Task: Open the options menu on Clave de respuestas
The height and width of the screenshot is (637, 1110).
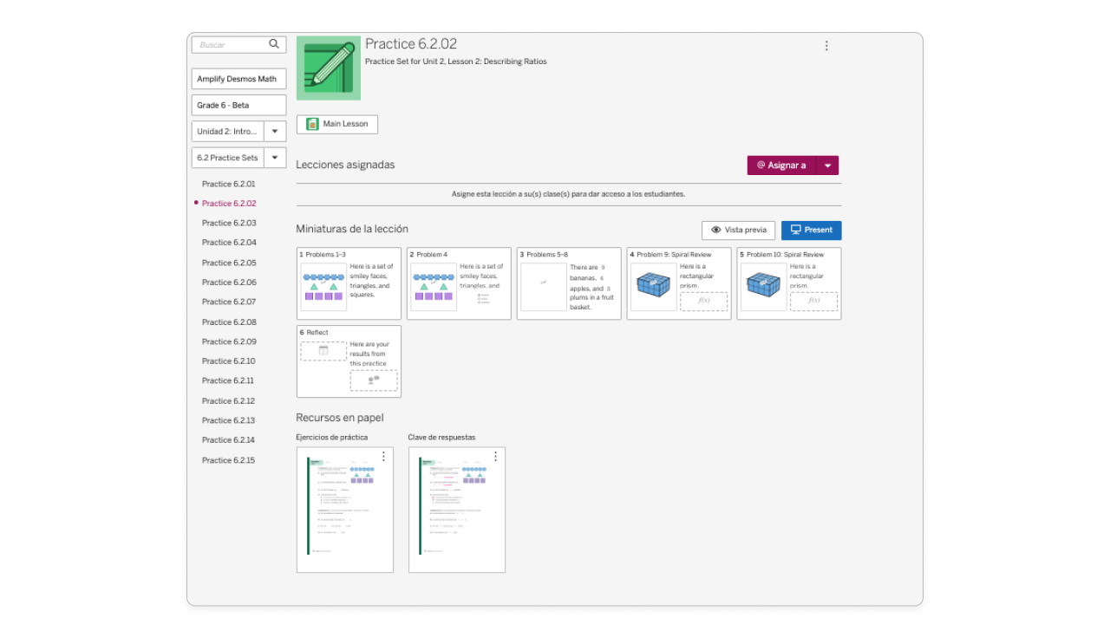Action: (495, 457)
